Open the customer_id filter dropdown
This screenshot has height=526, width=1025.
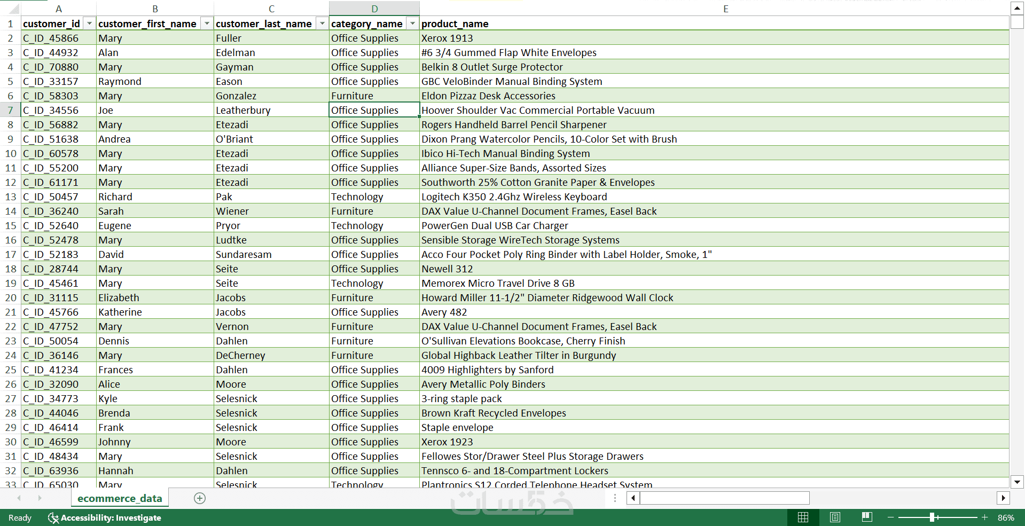[x=90, y=23]
